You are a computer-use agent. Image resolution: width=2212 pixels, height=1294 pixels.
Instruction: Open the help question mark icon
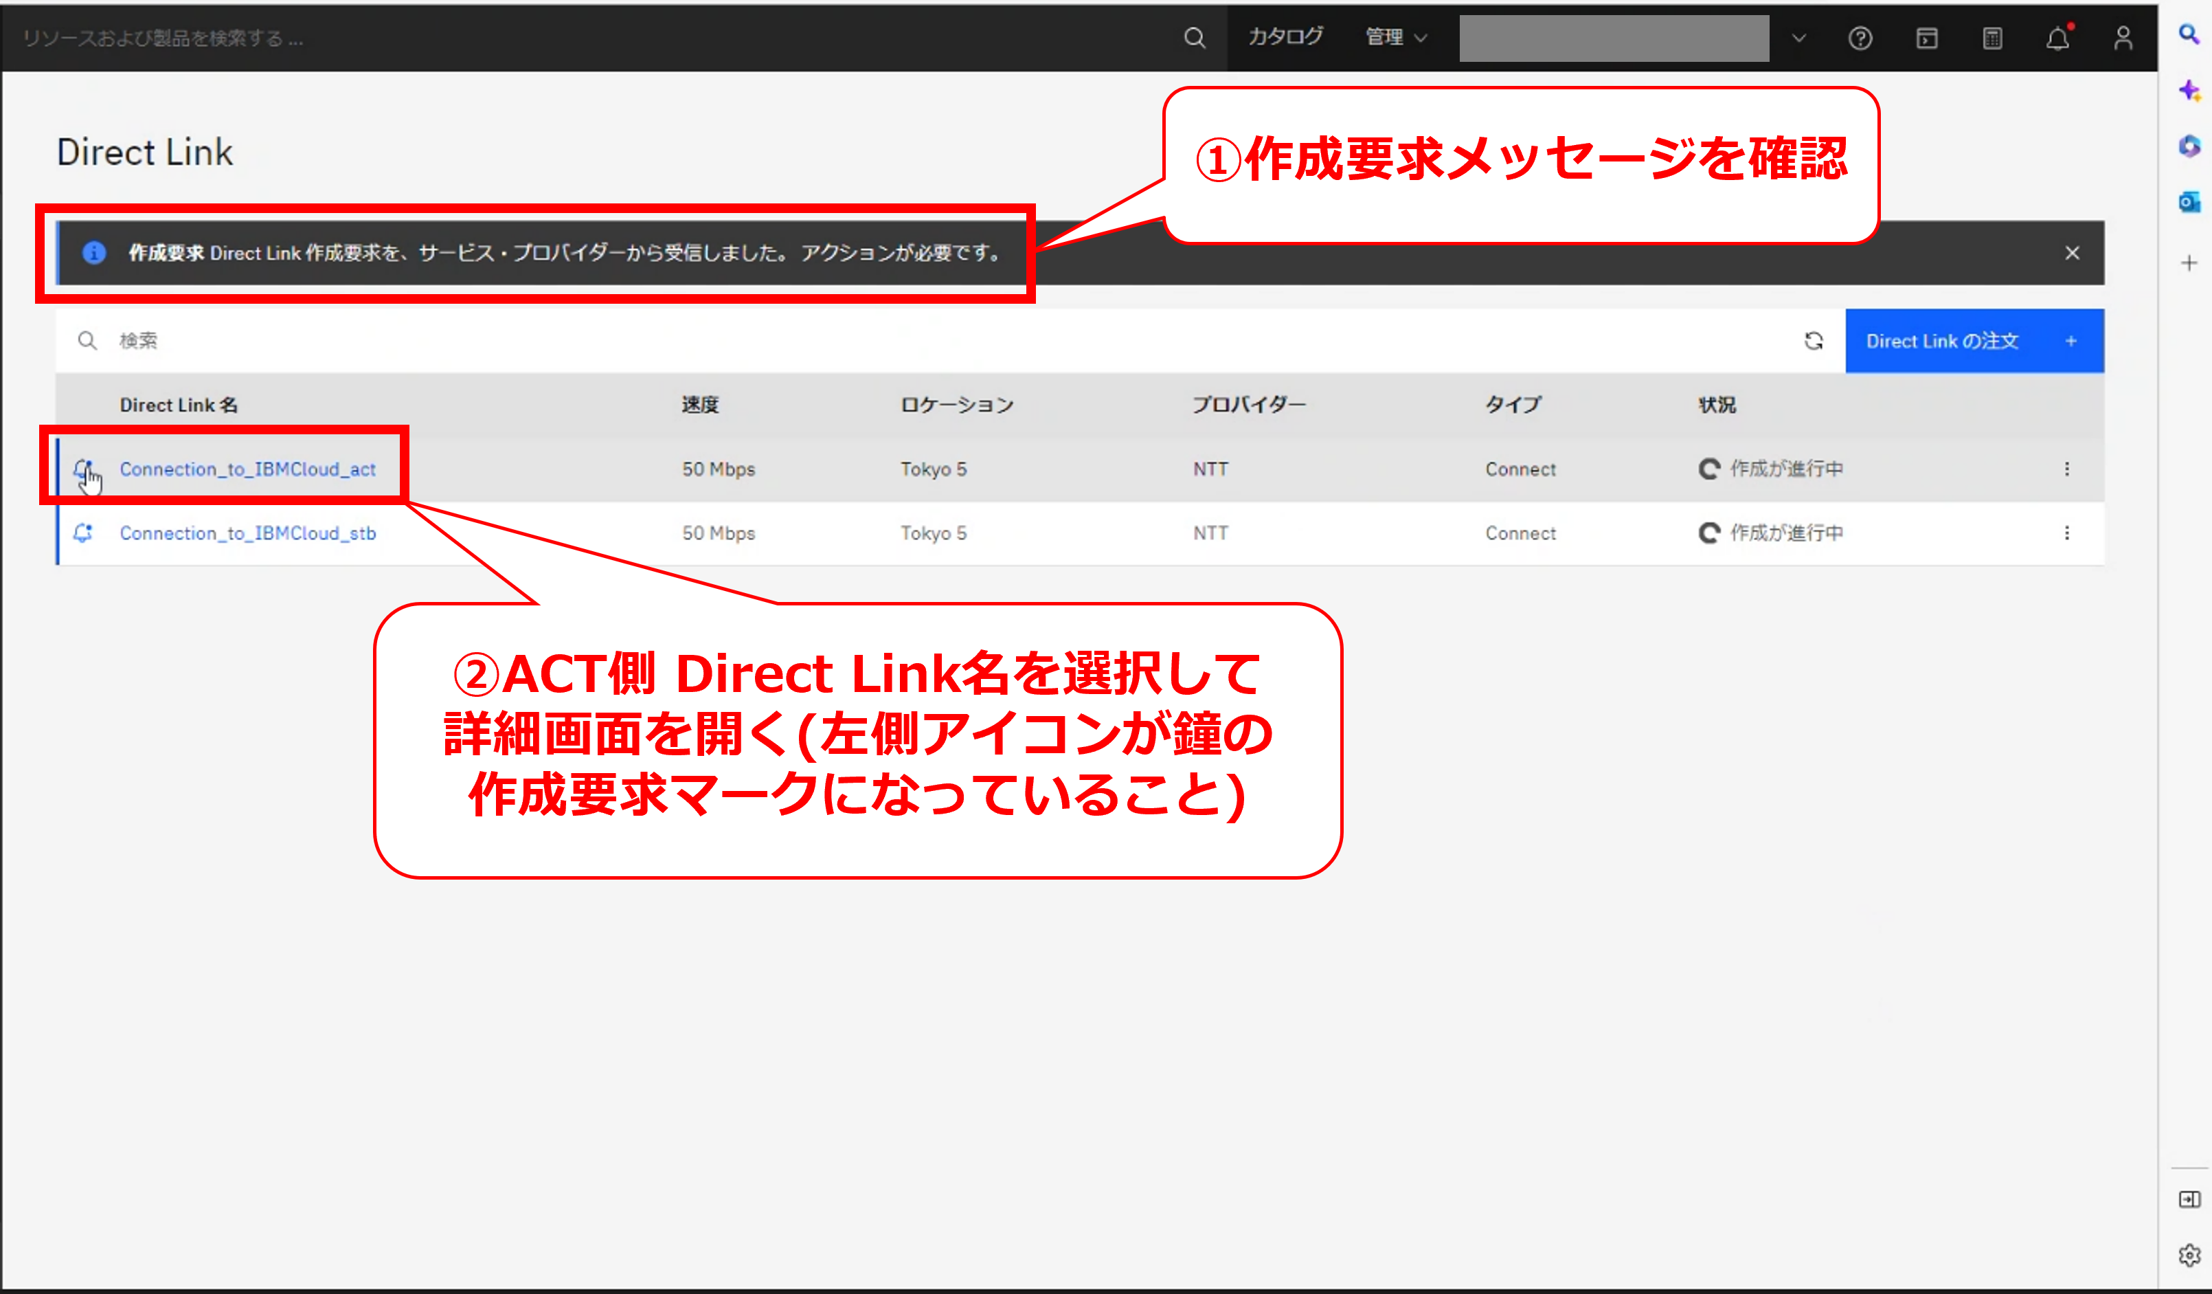pos(1859,38)
